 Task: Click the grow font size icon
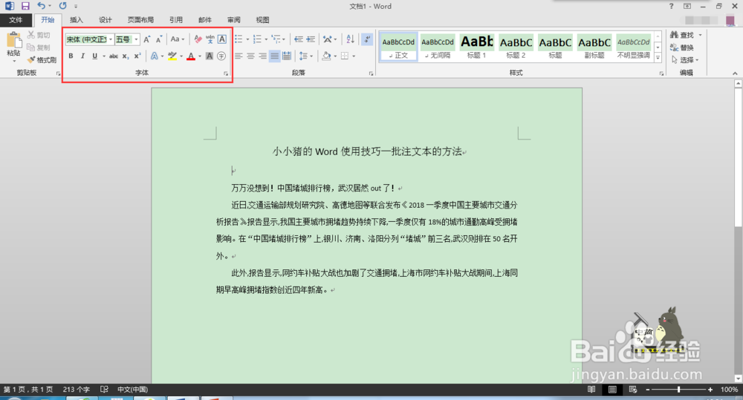point(147,39)
